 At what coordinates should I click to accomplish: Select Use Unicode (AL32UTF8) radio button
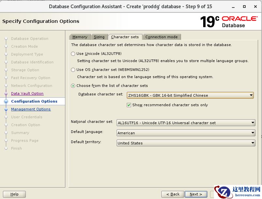click(73, 54)
